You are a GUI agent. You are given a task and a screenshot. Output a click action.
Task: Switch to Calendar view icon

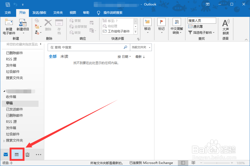(17, 154)
